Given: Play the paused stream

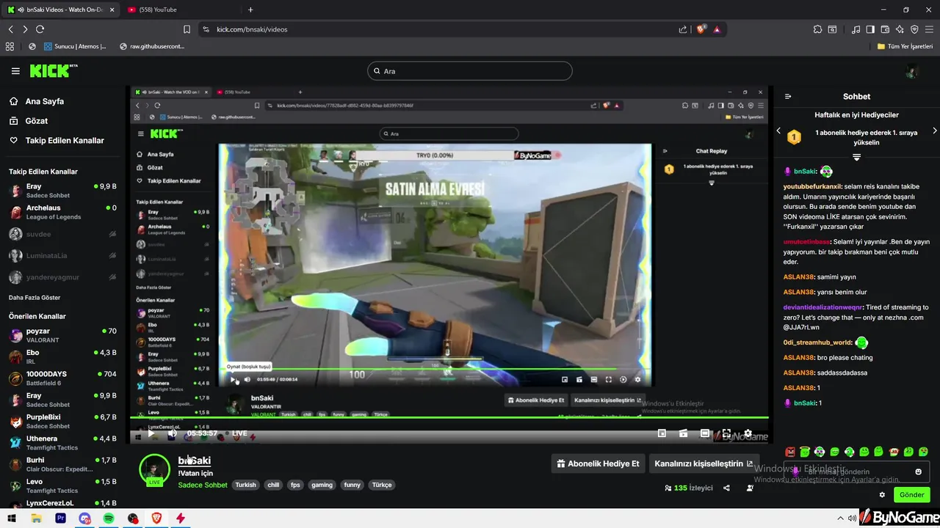Looking at the screenshot, I should coord(151,433).
